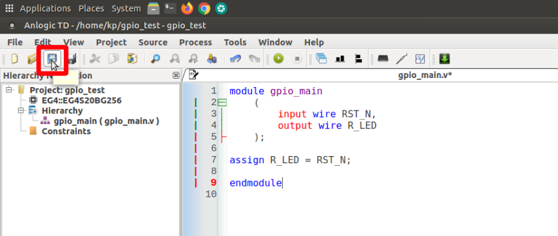The image size is (558, 236).
Task: Select the Hierarchy tree label
Action: pyautogui.click(x=62, y=111)
